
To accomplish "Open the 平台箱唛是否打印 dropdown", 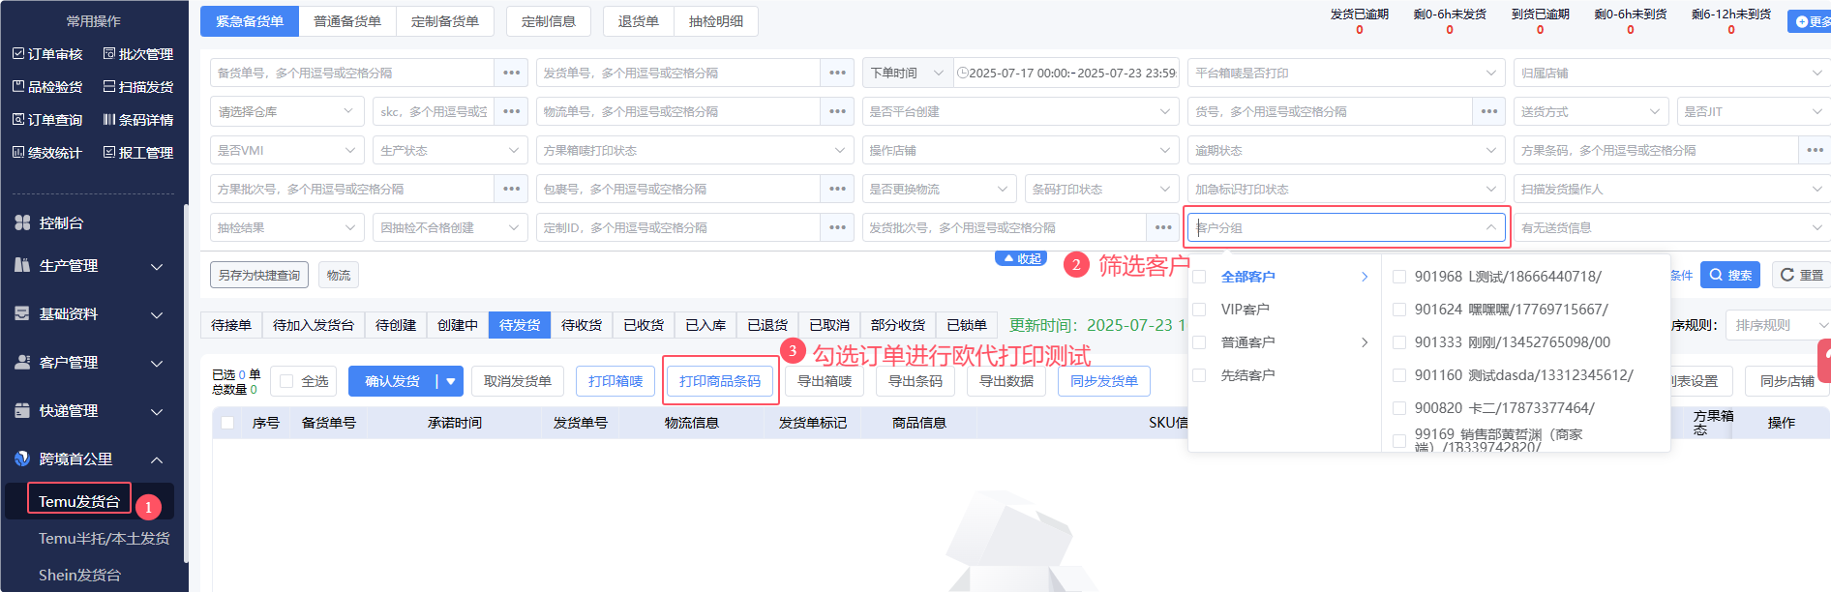I will (x=1346, y=73).
